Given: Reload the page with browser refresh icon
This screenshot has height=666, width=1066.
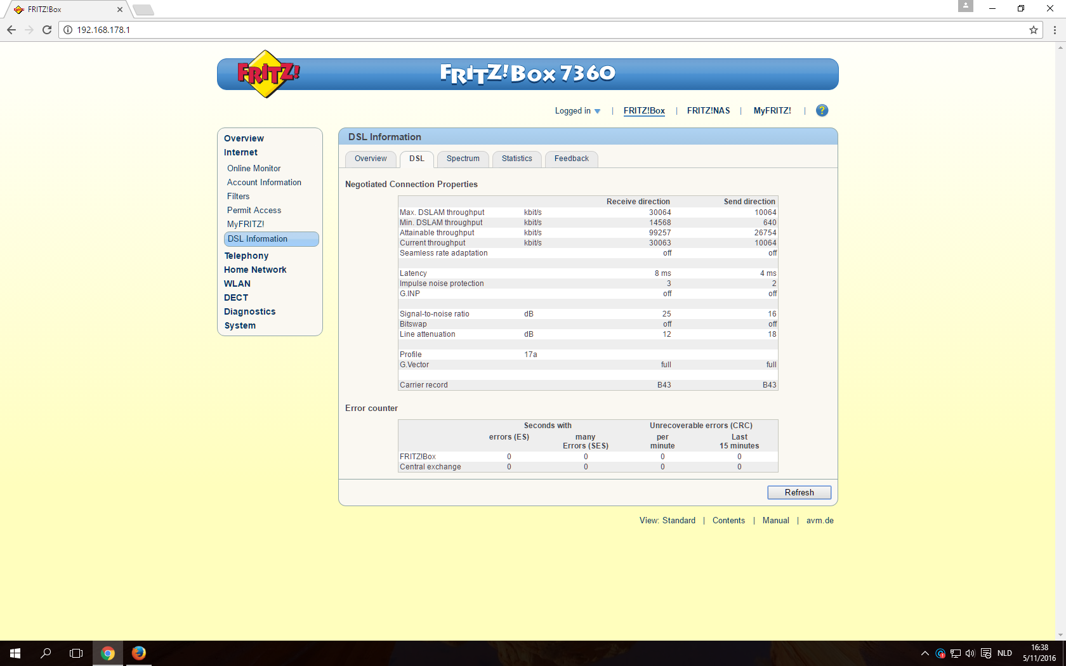Looking at the screenshot, I should tap(47, 30).
